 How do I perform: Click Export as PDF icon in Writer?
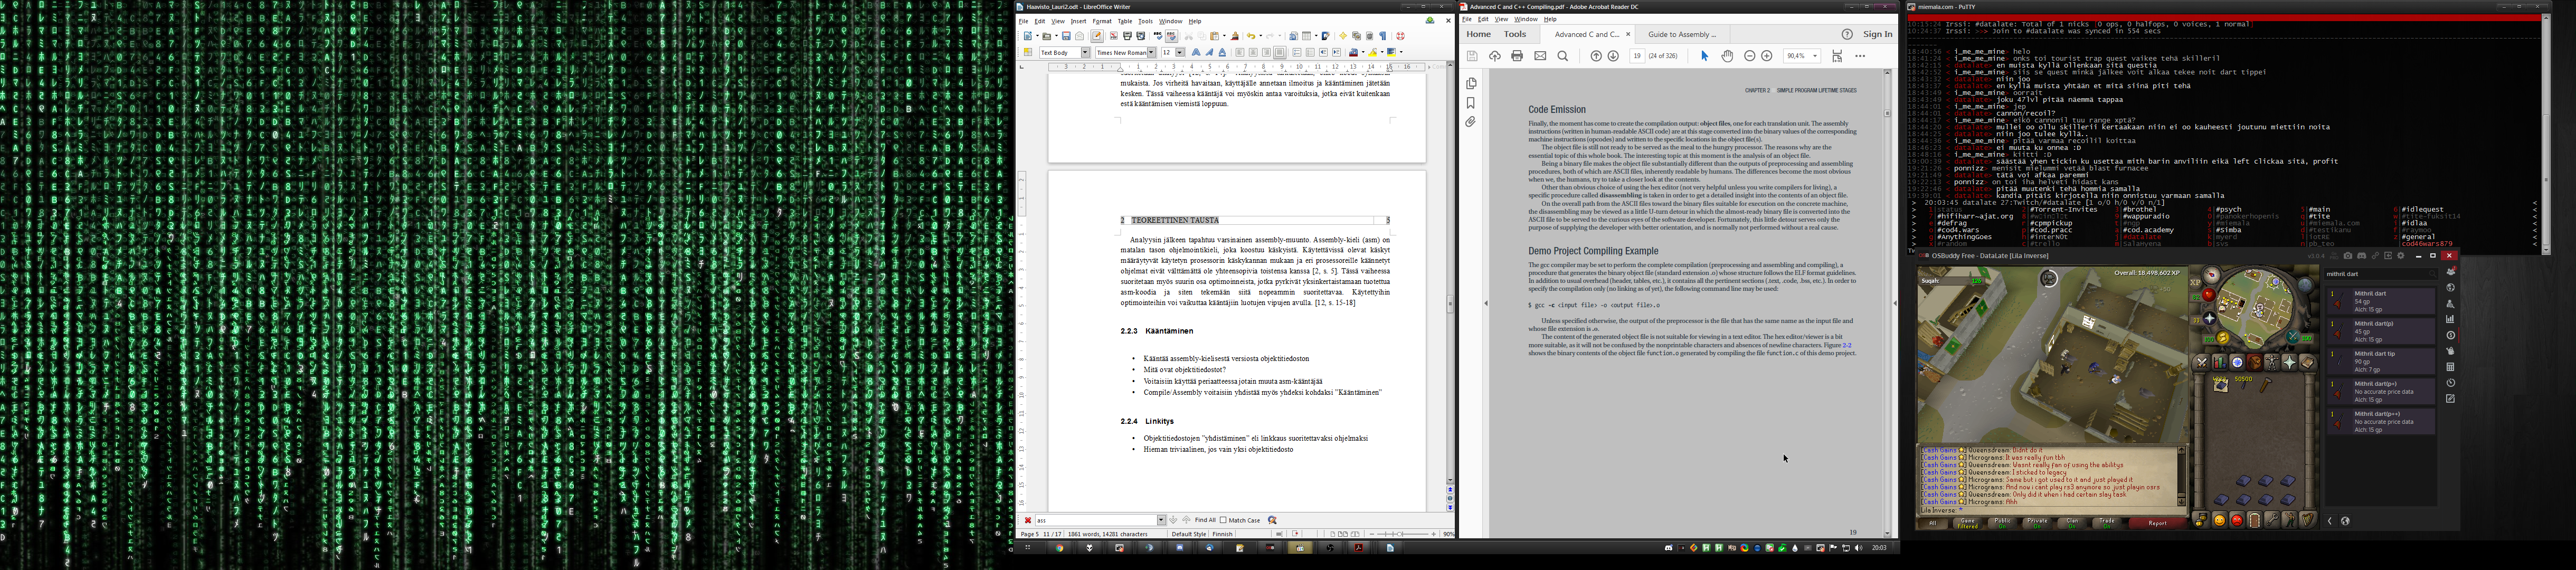1114,36
